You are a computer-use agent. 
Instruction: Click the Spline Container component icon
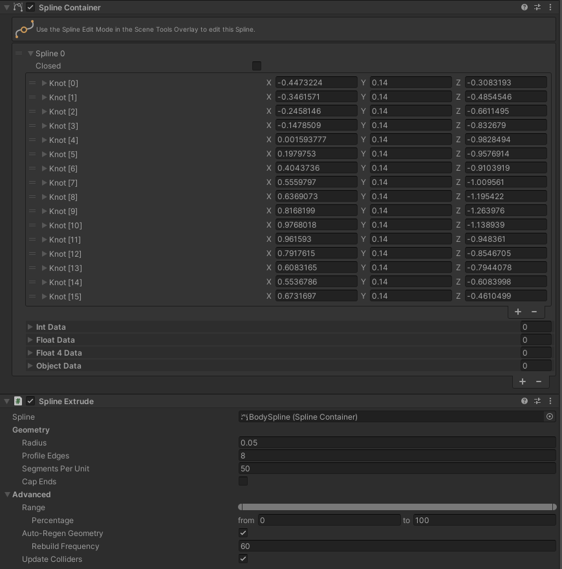click(x=19, y=7)
